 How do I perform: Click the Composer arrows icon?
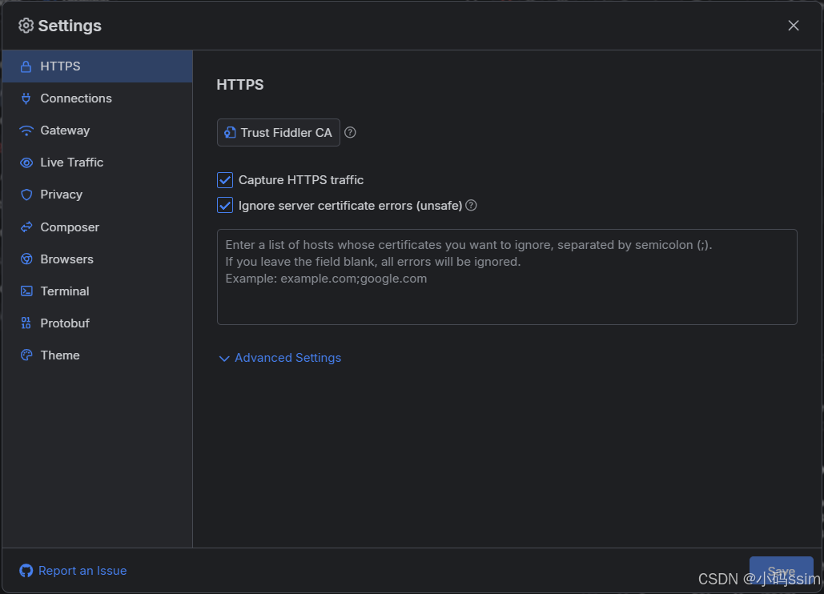[26, 227]
